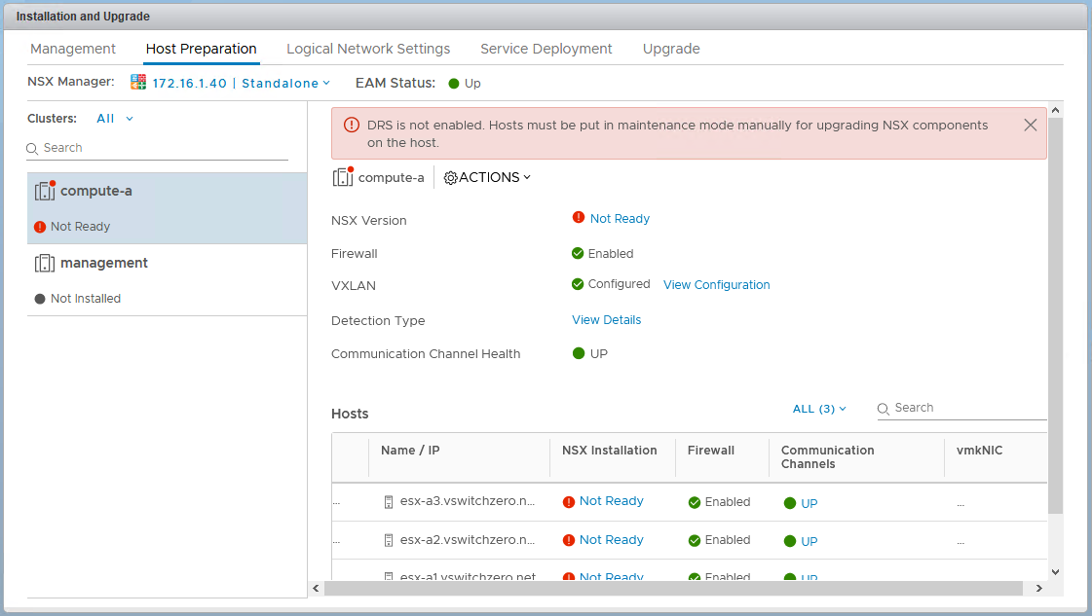1092x616 pixels.
Task: Open the ALL (3) hosts filter dropdown
Action: coord(819,409)
